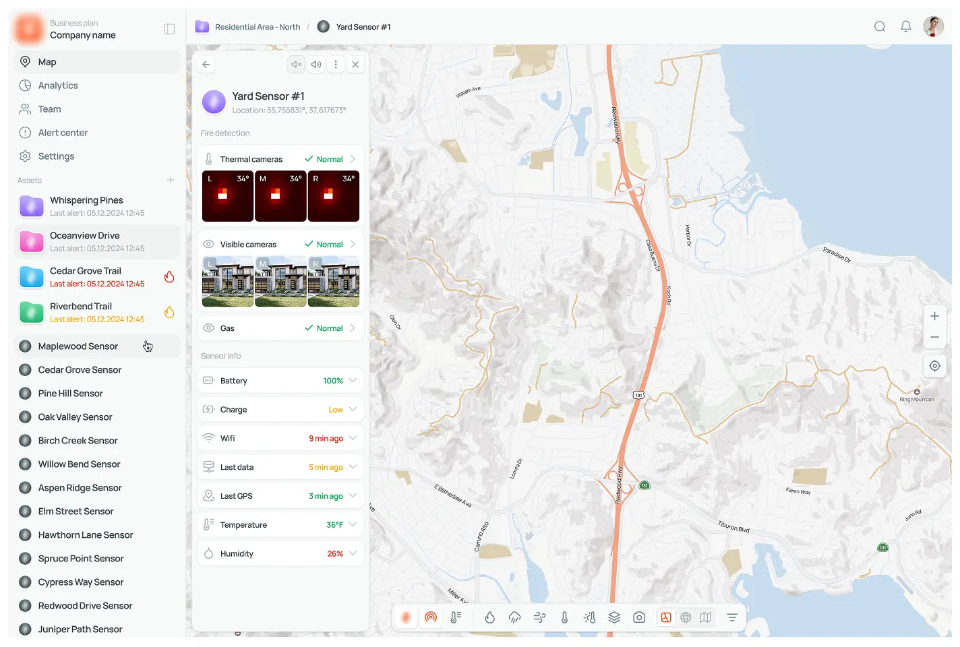The height and width of the screenshot is (647, 960).
Task: Select the flame layer on the map toolbar
Action: point(490,617)
